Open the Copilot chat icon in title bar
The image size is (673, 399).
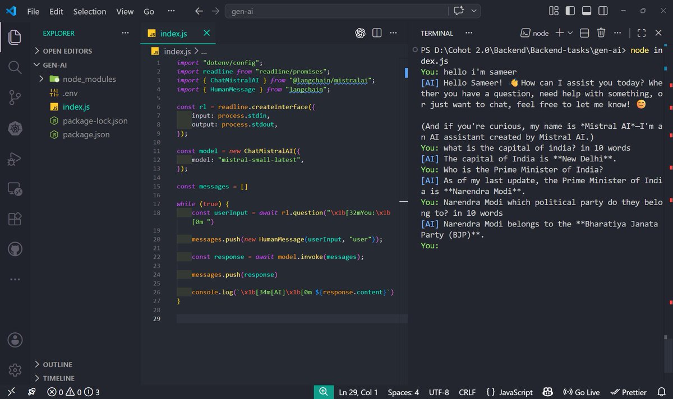tap(459, 11)
